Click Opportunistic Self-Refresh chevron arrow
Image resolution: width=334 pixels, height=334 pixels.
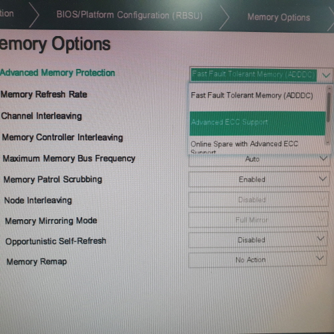(321, 238)
